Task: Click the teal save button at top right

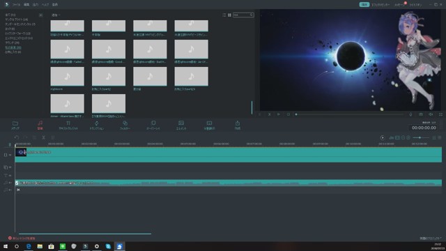Action: 364,5
